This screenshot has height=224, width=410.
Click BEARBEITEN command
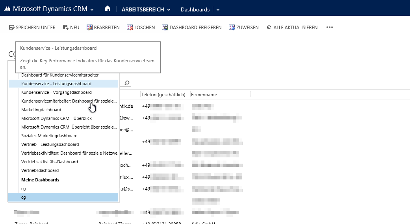pos(103,28)
